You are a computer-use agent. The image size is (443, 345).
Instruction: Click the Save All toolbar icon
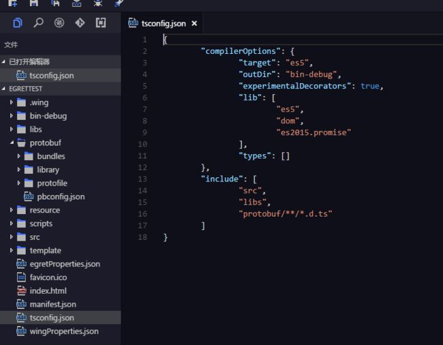pos(55,3)
